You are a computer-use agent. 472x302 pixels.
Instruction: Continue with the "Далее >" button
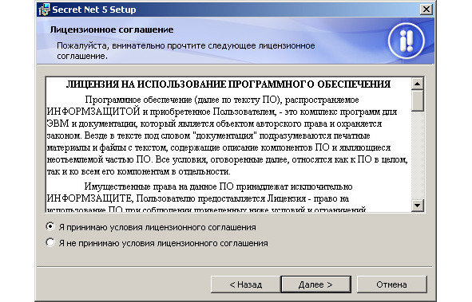(x=315, y=284)
